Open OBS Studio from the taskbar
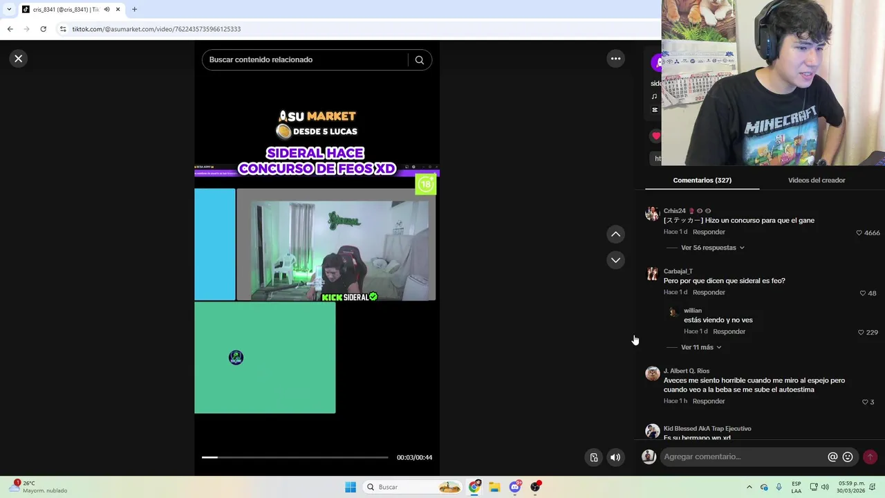 tap(535, 487)
